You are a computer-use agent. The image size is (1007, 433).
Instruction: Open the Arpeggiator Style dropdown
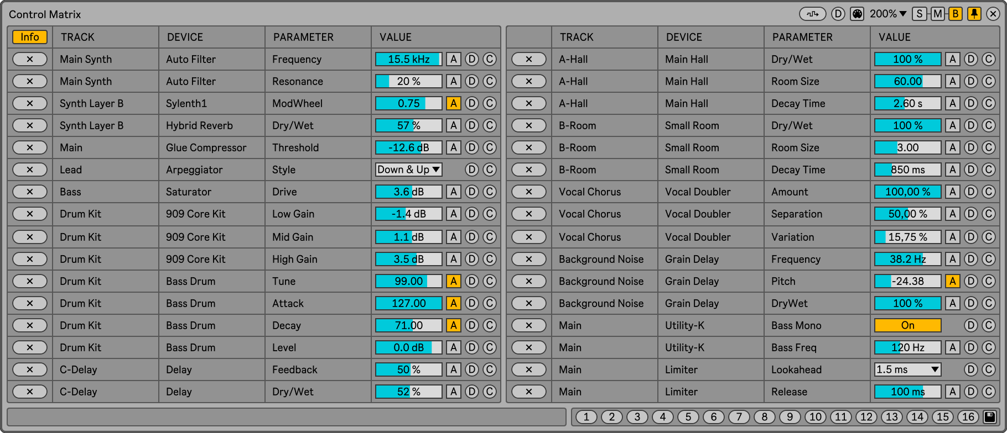point(409,170)
